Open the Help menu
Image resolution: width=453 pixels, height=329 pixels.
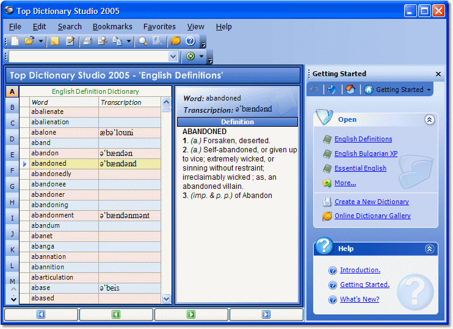click(x=224, y=27)
